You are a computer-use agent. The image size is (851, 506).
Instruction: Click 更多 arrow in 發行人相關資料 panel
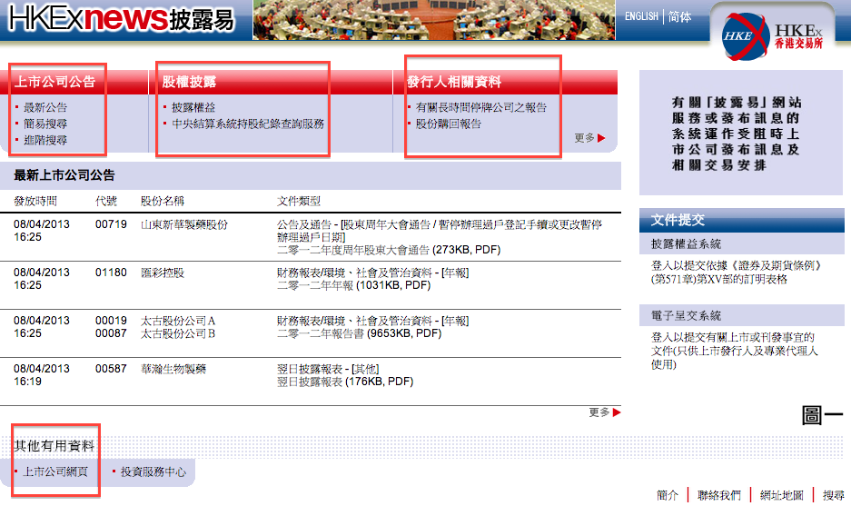pyautogui.click(x=590, y=138)
